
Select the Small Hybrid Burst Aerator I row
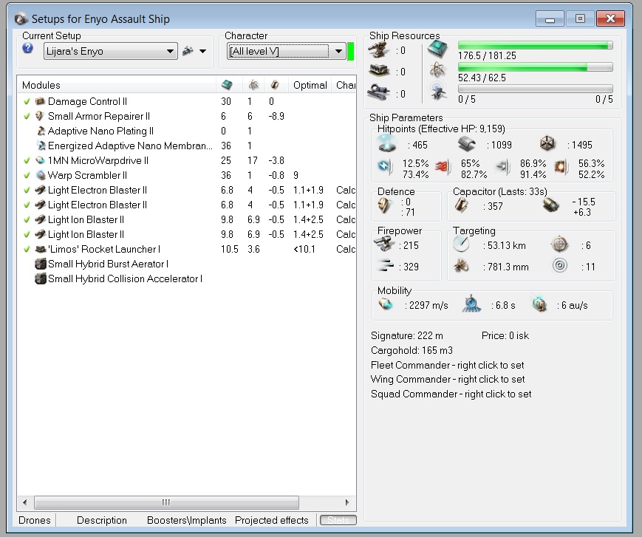186,264
